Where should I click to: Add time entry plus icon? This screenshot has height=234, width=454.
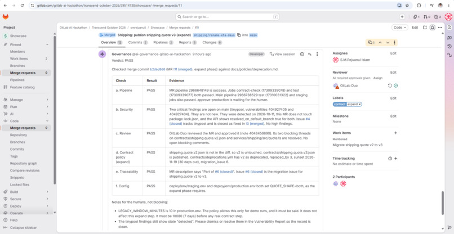coord(395,158)
